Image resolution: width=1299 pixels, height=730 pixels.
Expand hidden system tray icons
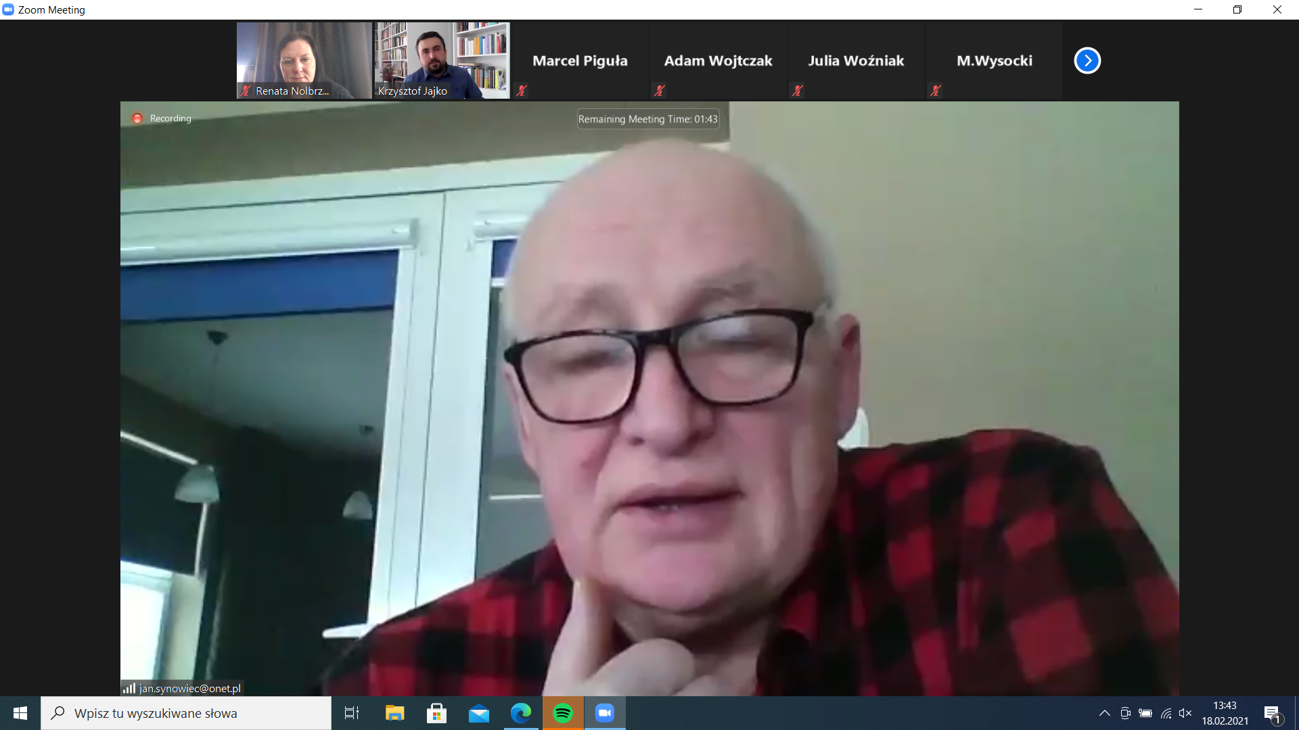[1104, 713]
